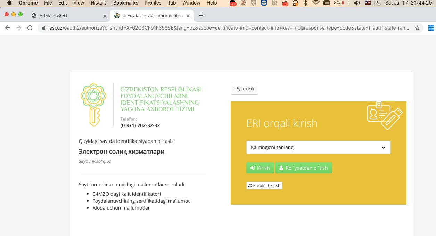Click Aloqa uchun ma'lumotlar item
Viewport: 436px width, 236px height.
pos(121,208)
